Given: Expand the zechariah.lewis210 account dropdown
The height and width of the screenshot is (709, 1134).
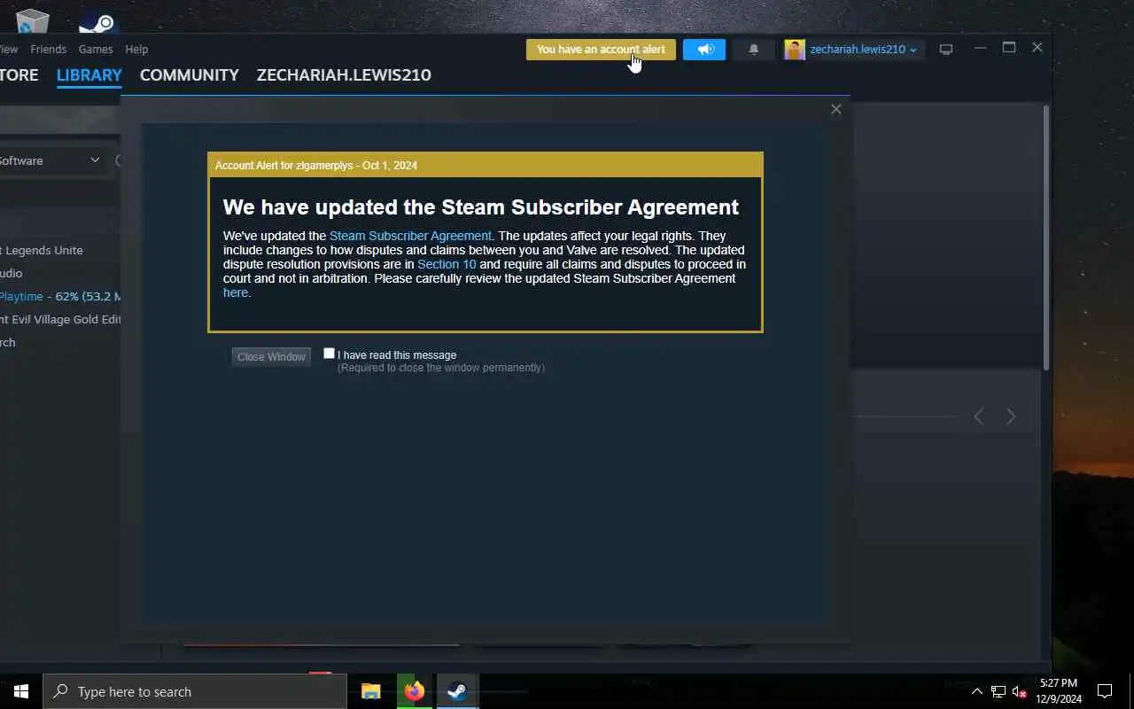Looking at the screenshot, I should click(x=863, y=50).
